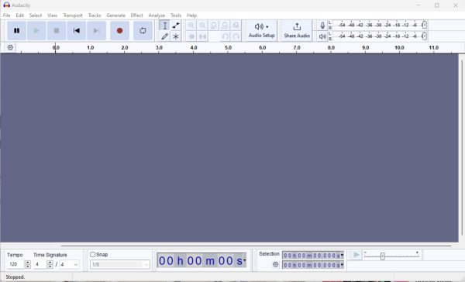Click the Zoom Out magnifier icon
The image size is (465, 282).
point(202,26)
